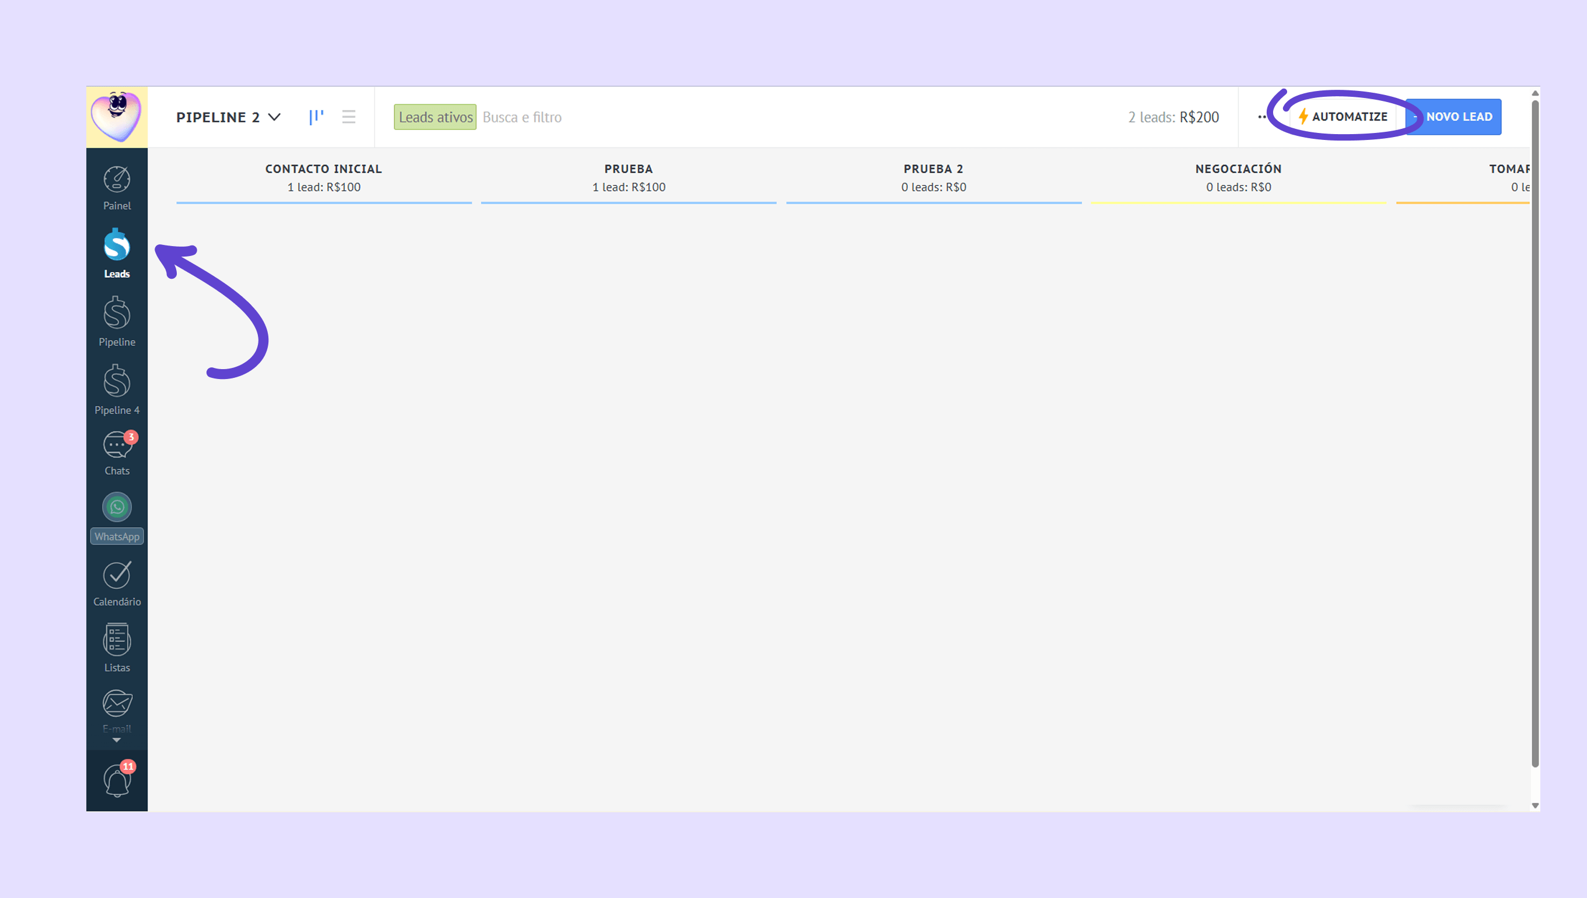Switch to pipeline board view
Image resolution: width=1587 pixels, height=898 pixels.
tap(316, 117)
